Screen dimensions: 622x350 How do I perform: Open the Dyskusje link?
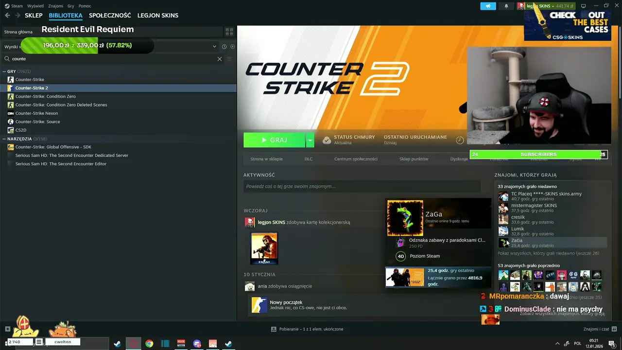(x=459, y=159)
